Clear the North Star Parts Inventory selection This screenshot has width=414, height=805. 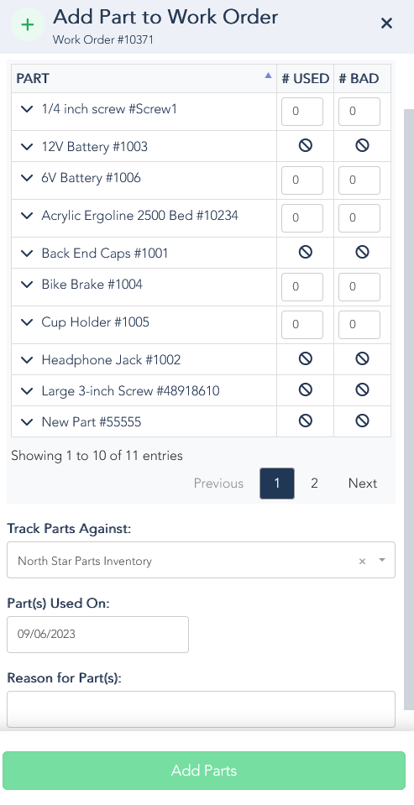pos(362,561)
